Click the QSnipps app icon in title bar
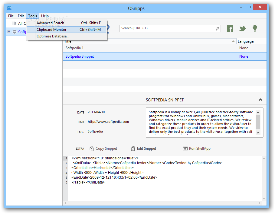The height and width of the screenshot is (214, 275). coord(9,8)
